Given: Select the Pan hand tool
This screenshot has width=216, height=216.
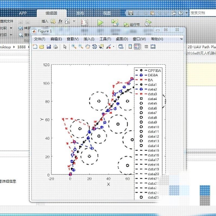Looking at the screenshot, I should tap(88, 47).
